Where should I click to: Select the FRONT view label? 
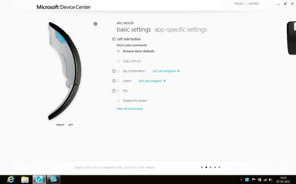[x=60, y=125]
